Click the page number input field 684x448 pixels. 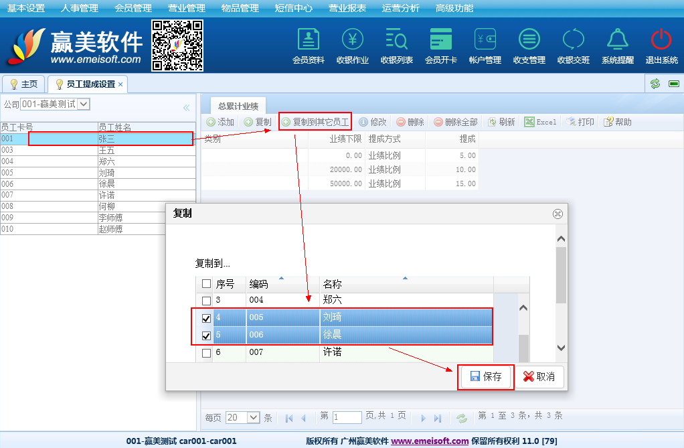[347, 417]
